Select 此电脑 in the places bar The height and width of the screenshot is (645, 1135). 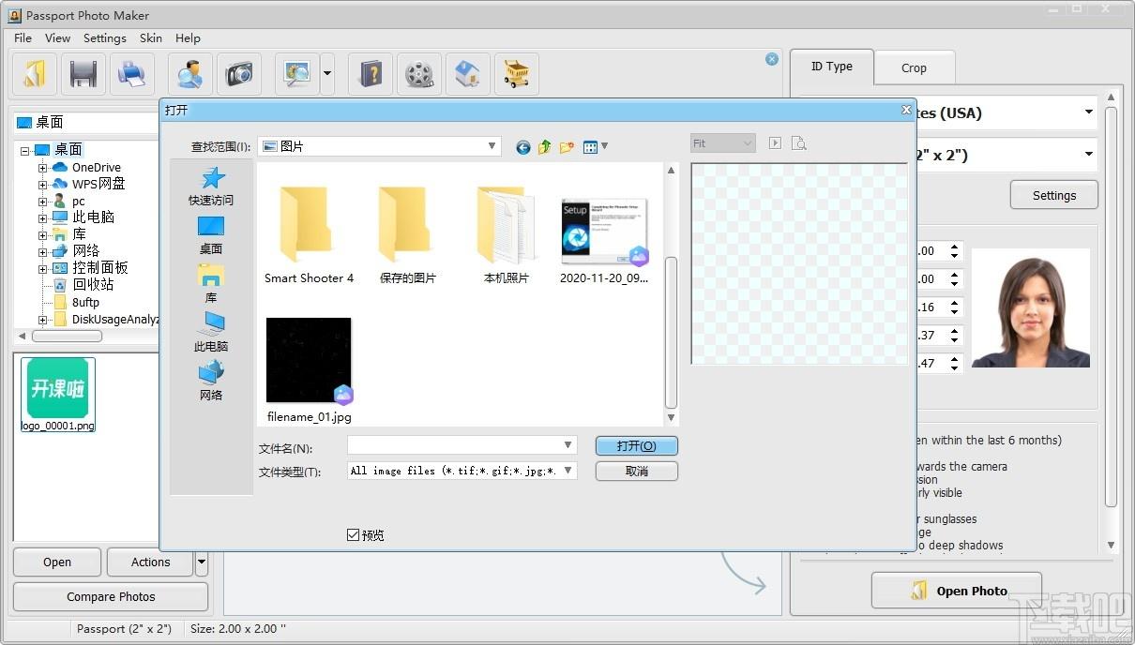(211, 333)
